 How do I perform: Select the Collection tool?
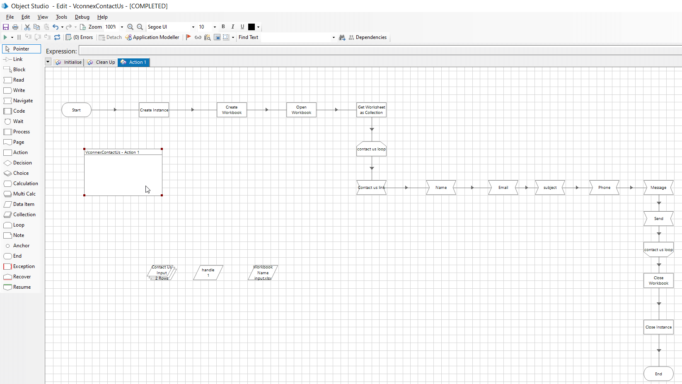tap(23, 214)
